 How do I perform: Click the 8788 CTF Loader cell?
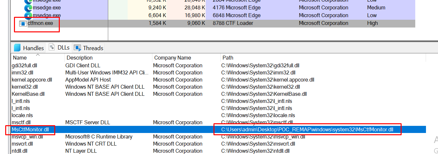233,23
